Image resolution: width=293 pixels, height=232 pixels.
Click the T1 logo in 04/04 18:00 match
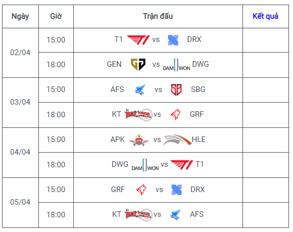click(182, 165)
